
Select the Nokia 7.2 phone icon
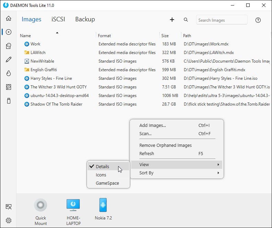point(103,205)
